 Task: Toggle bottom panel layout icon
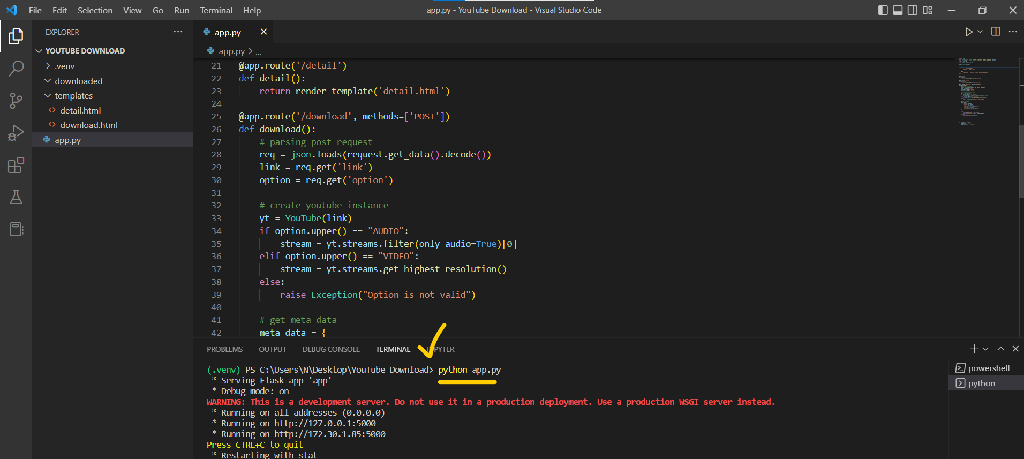[x=898, y=10]
